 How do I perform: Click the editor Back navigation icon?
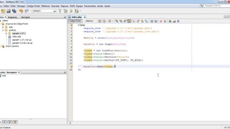point(104,21)
